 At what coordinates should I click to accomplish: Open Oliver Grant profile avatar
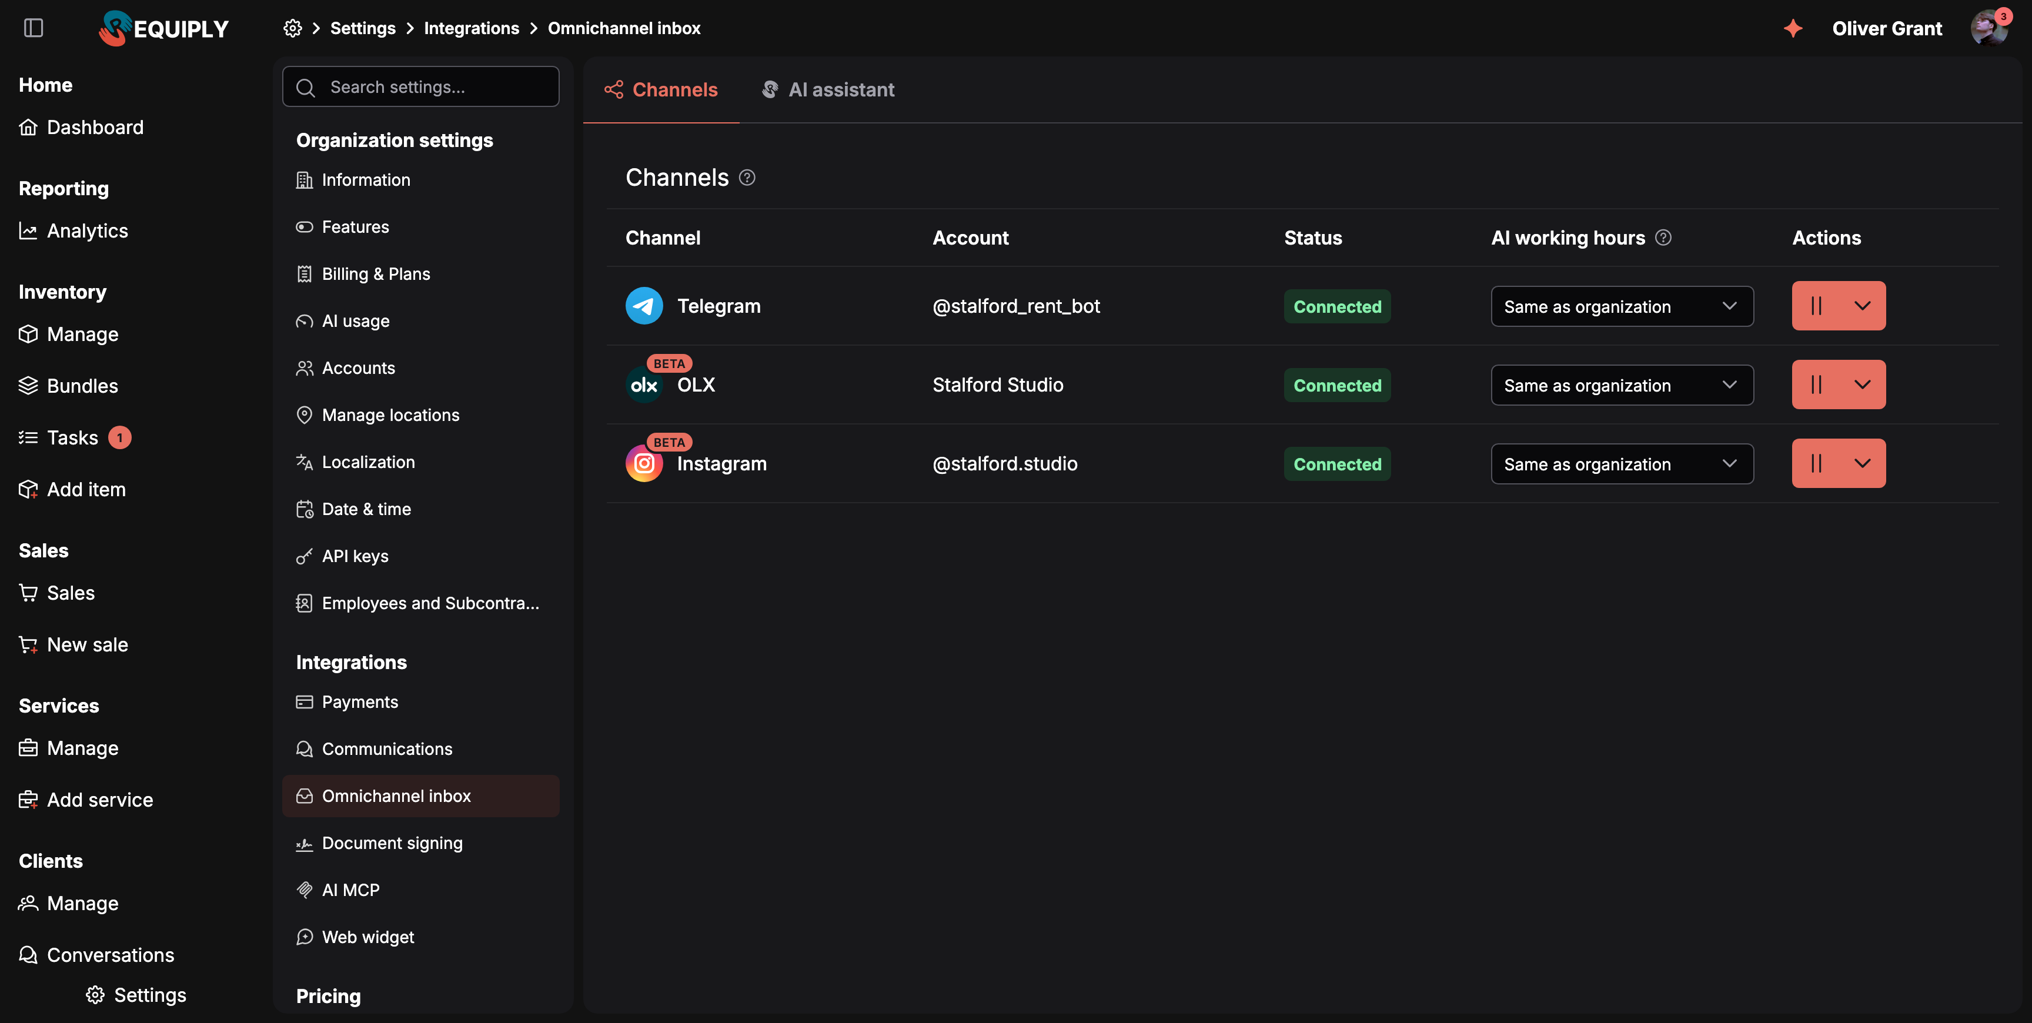[x=1988, y=28]
